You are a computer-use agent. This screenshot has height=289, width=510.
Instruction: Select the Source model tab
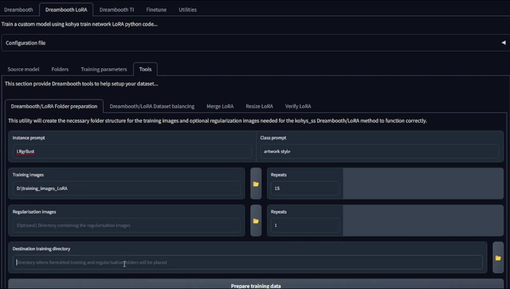[23, 69]
